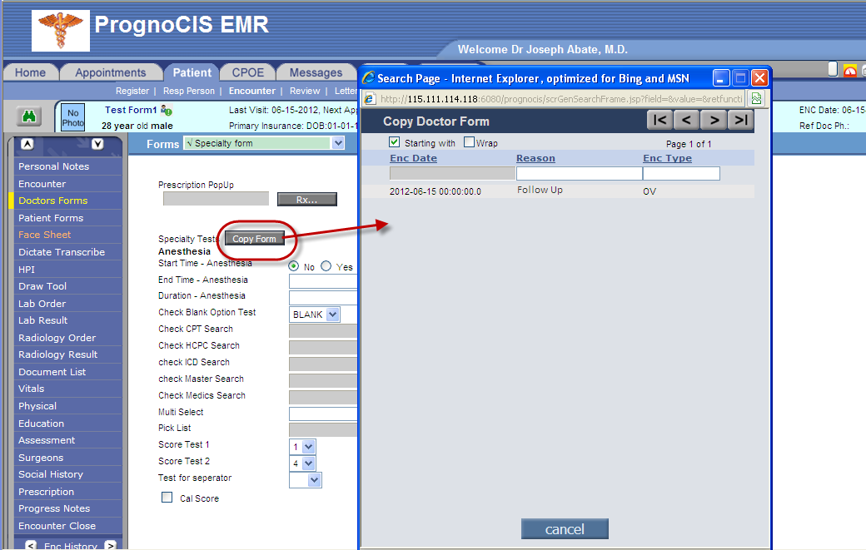Click the End Time - Anesthesia field
866x550 pixels.
click(323, 281)
